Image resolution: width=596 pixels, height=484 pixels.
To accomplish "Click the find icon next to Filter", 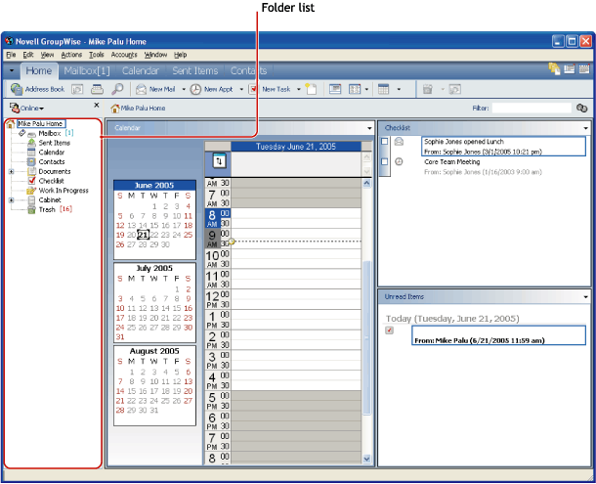I will [x=581, y=109].
